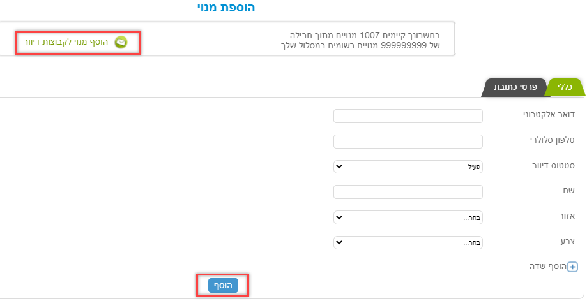Focus the שם text field

pos(408,192)
